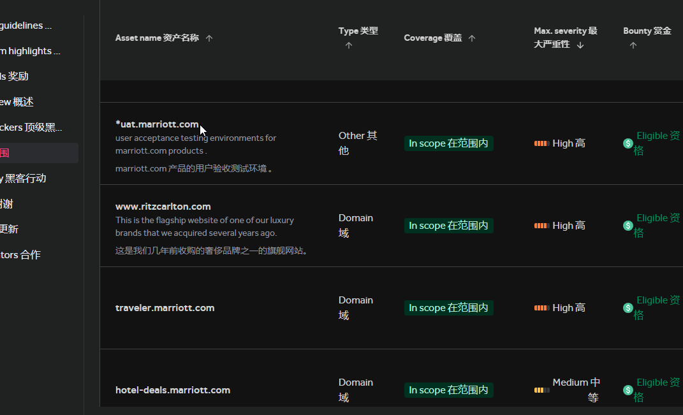The image size is (683, 415).
Task: Click the Medium 中等 severity text
Action: tap(577, 390)
